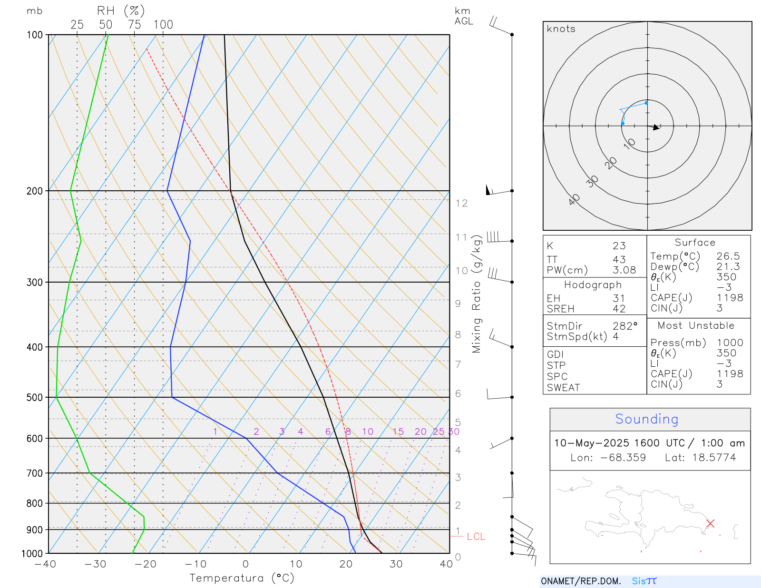
Task: Click the "SPC" index label
Action: 557,376
